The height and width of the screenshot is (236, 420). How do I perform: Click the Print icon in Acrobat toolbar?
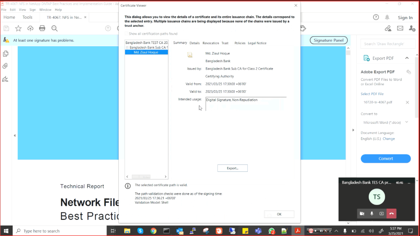click(x=42, y=28)
